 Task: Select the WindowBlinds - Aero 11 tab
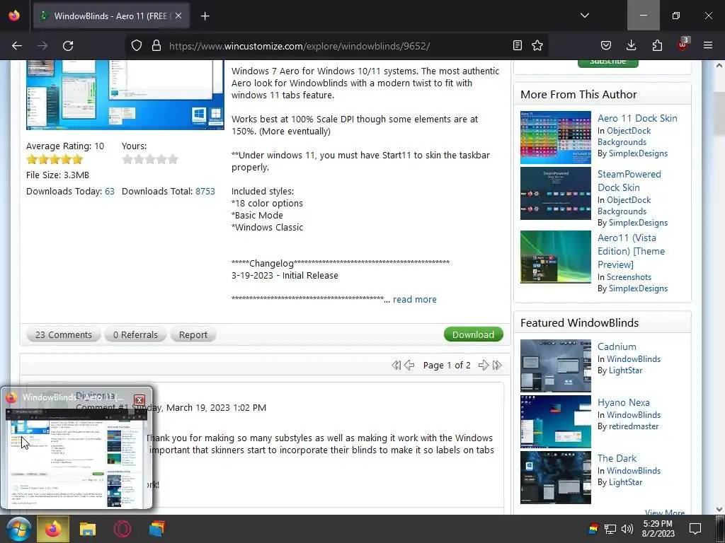(111, 16)
